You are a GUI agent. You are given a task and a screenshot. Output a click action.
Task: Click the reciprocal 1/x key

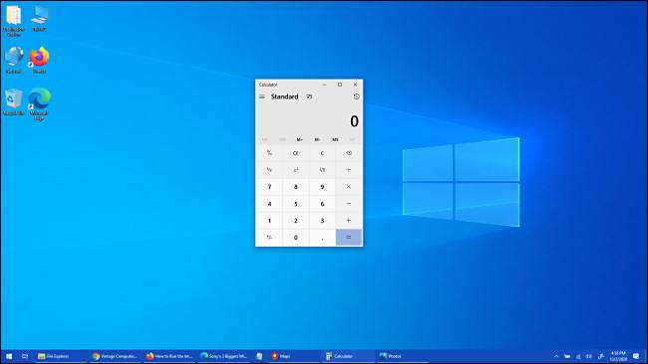pos(269,170)
